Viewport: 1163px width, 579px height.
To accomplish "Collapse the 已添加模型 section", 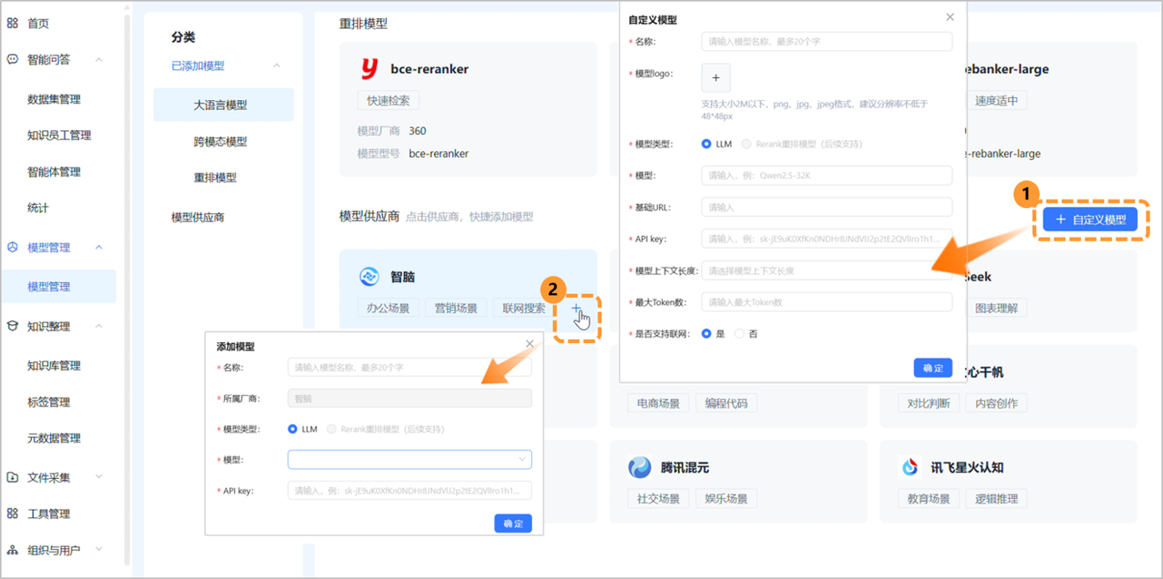I will (x=277, y=67).
